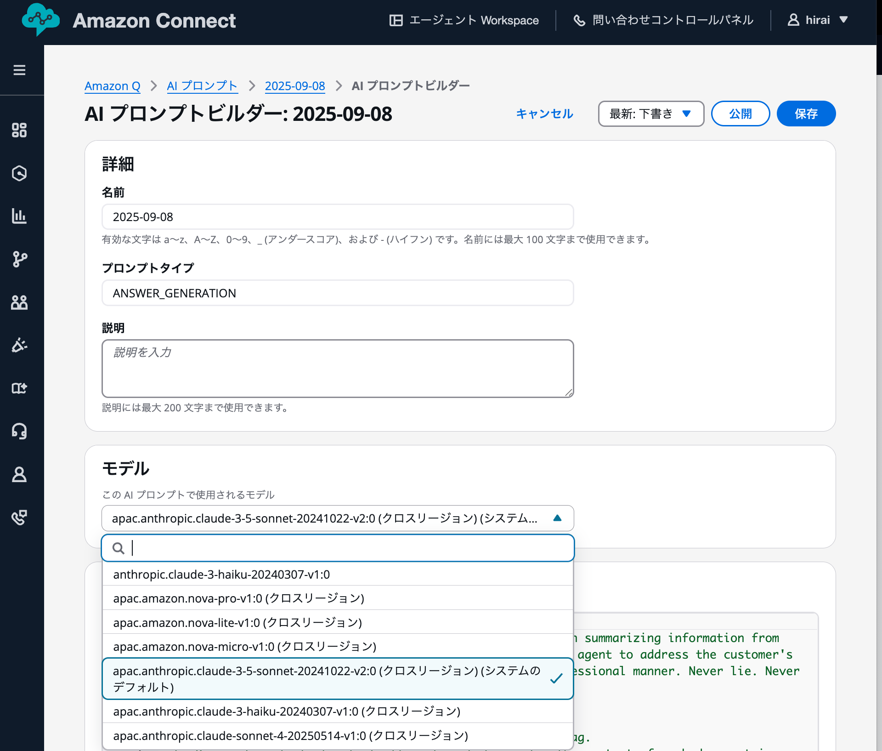Open 問い合わせコントロールパネル
The width and height of the screenshot is (882, 751).
pyautogui.click(x=663, y=20)
